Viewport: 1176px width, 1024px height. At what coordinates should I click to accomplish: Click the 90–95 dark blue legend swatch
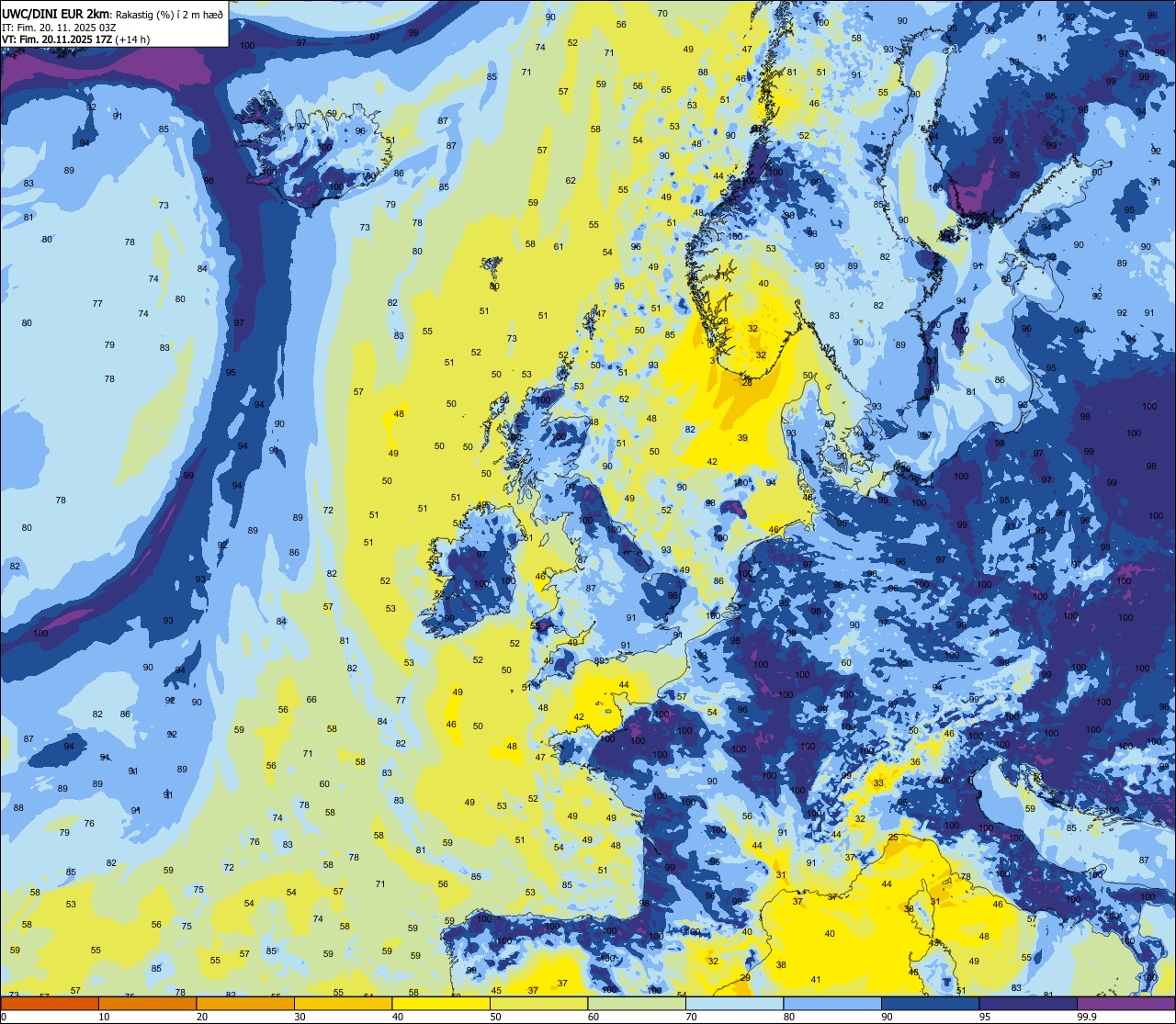(x=930, y=1004)
